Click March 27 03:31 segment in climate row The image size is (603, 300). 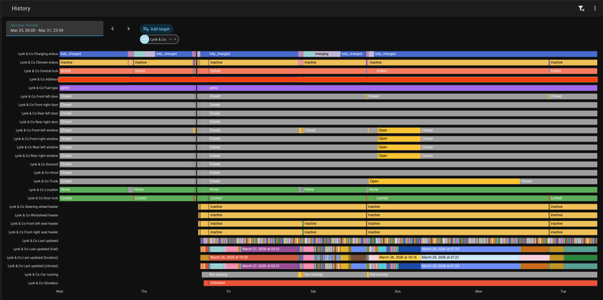(270, 266)
